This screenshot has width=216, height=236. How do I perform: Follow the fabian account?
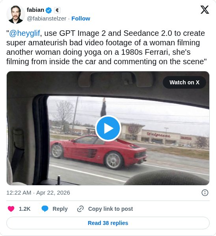coord(81,19)
